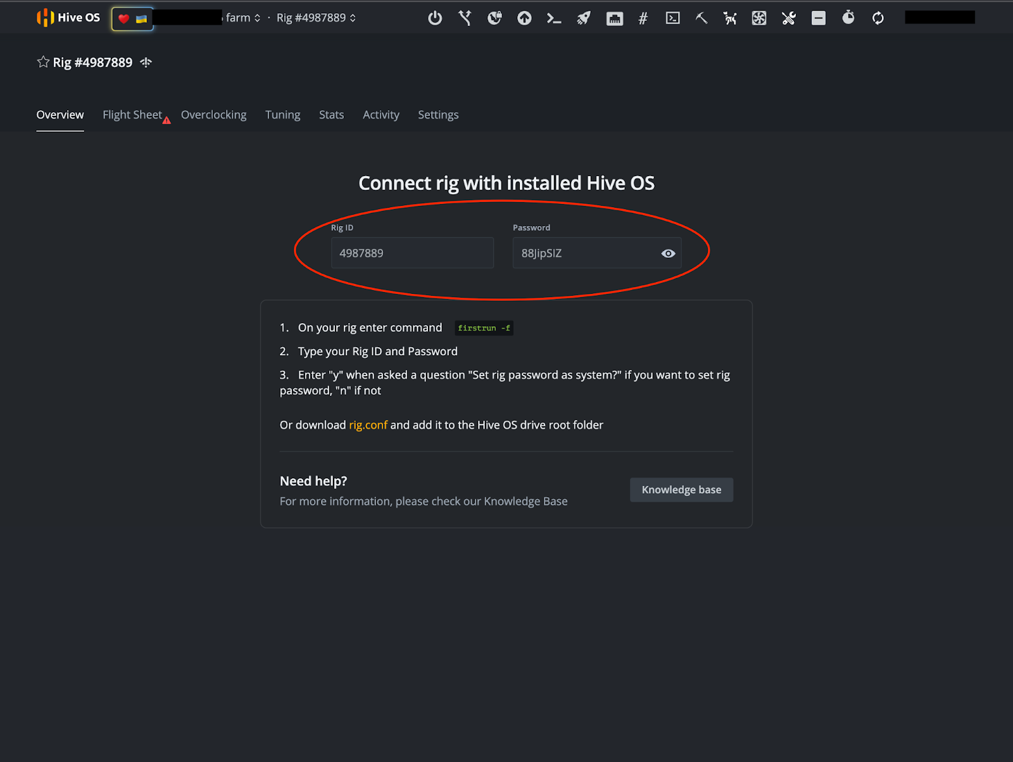
Task: Click the boxed terminal console icon
Action: (673, 18)
